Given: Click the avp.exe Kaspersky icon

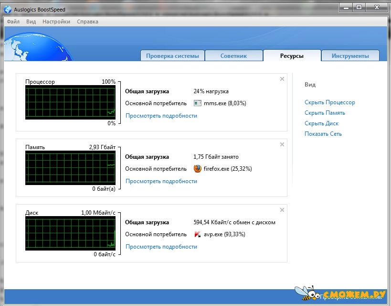Looking at the screenshot, I should (x=198, y=234).
